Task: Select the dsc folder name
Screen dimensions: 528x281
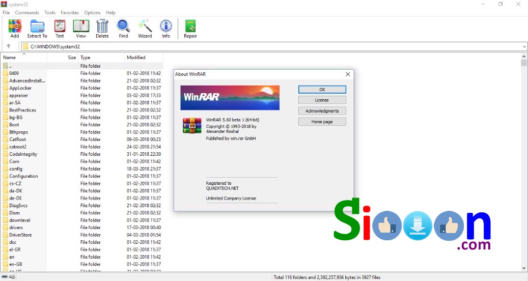Action: pyautogui.click(x=13, y=242)
